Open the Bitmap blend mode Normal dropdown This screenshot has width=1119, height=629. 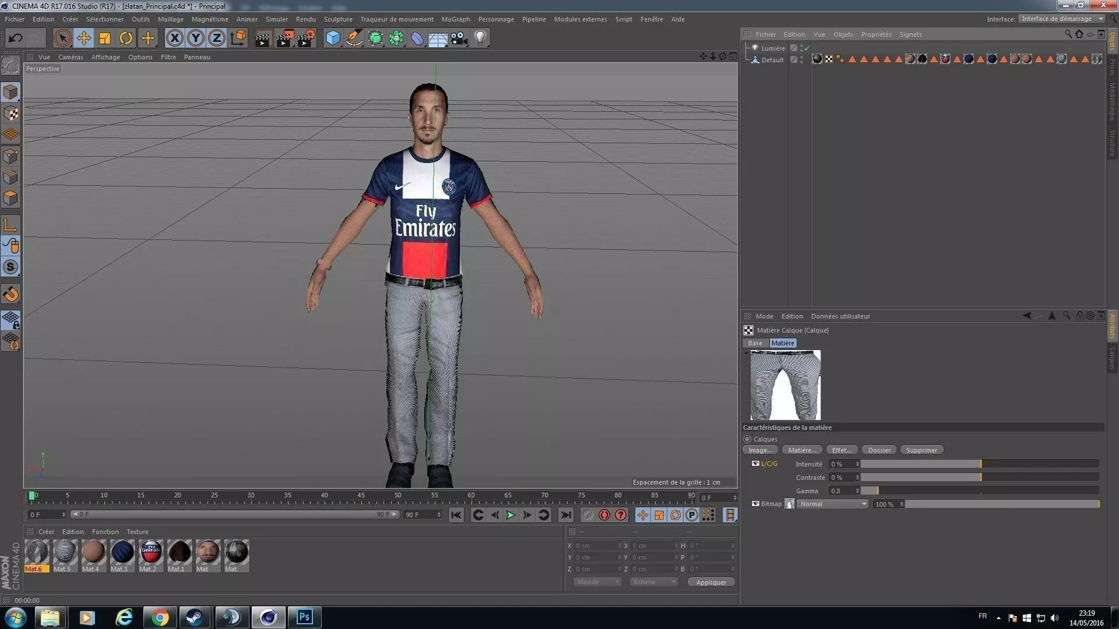832,504
